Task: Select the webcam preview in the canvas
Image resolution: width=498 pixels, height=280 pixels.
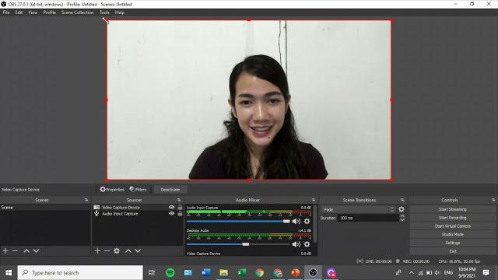Action: pos(249,100)
